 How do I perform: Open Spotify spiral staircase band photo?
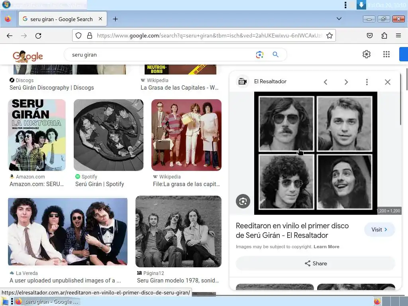click(108, 135)
